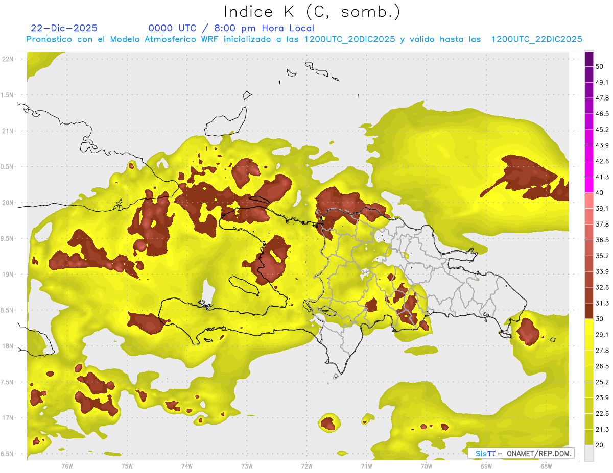Screen dimensions: 613x473
Task: Select the latitude axis label "21N"
Action: click(x=7, y=131)
